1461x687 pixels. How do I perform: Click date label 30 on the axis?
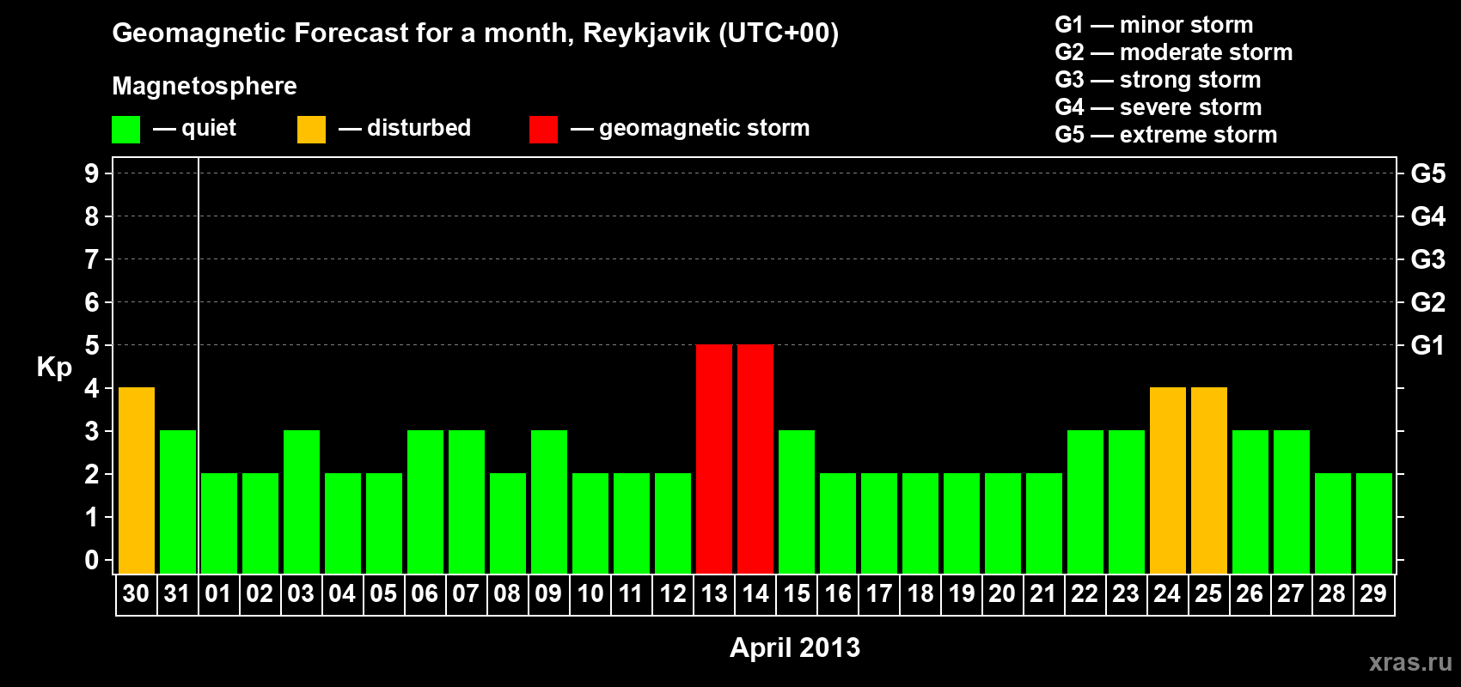(x=136, y=593)
